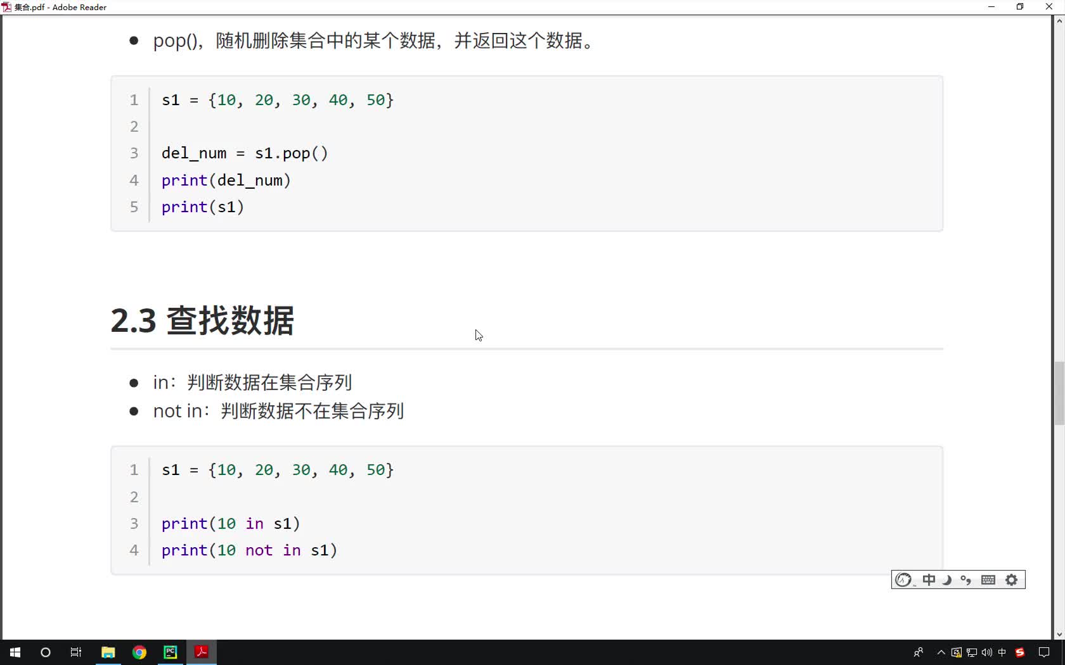Click 's1 = {10, 20, 30, 40, 50}' in second code block
This screenshot has height=665, width=1065.
(x=278, y=470)
